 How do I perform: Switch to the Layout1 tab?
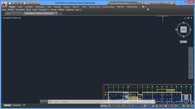point(17,105)
